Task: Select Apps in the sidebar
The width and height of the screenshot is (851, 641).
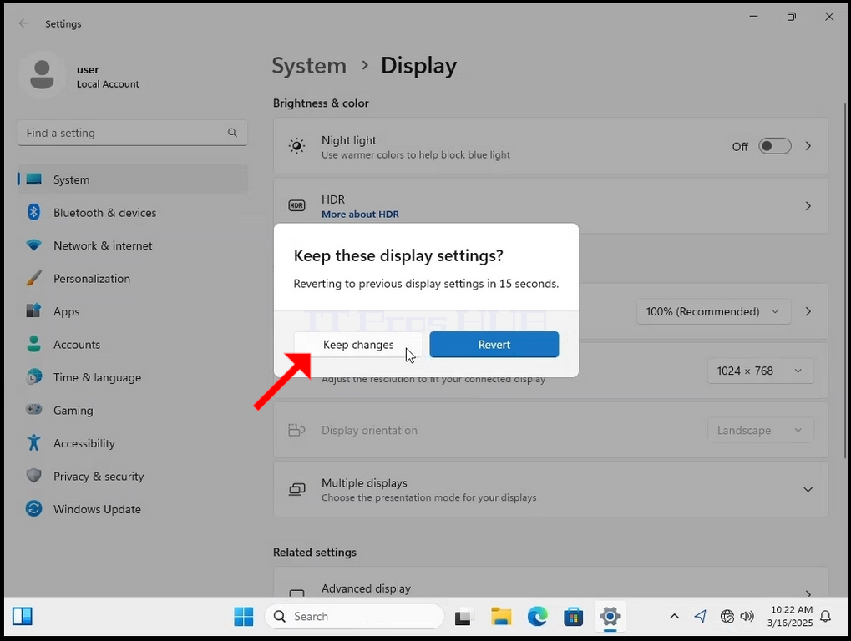Action: (x=133, y=311)
